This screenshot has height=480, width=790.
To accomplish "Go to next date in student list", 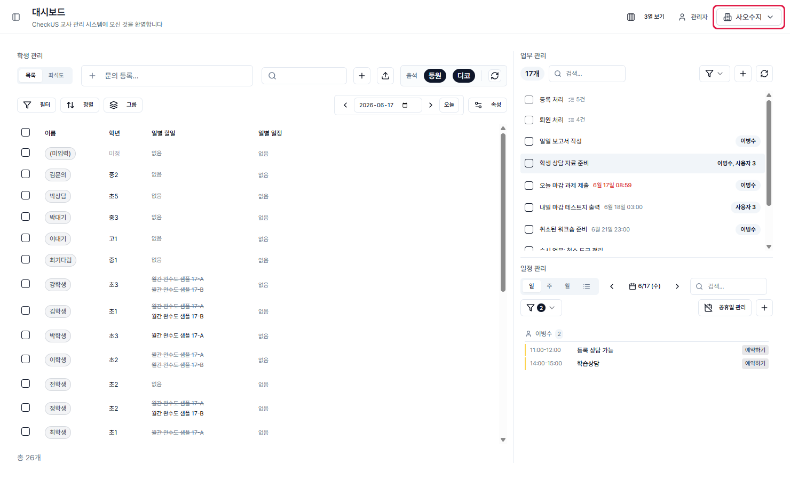I will point(431,105).
